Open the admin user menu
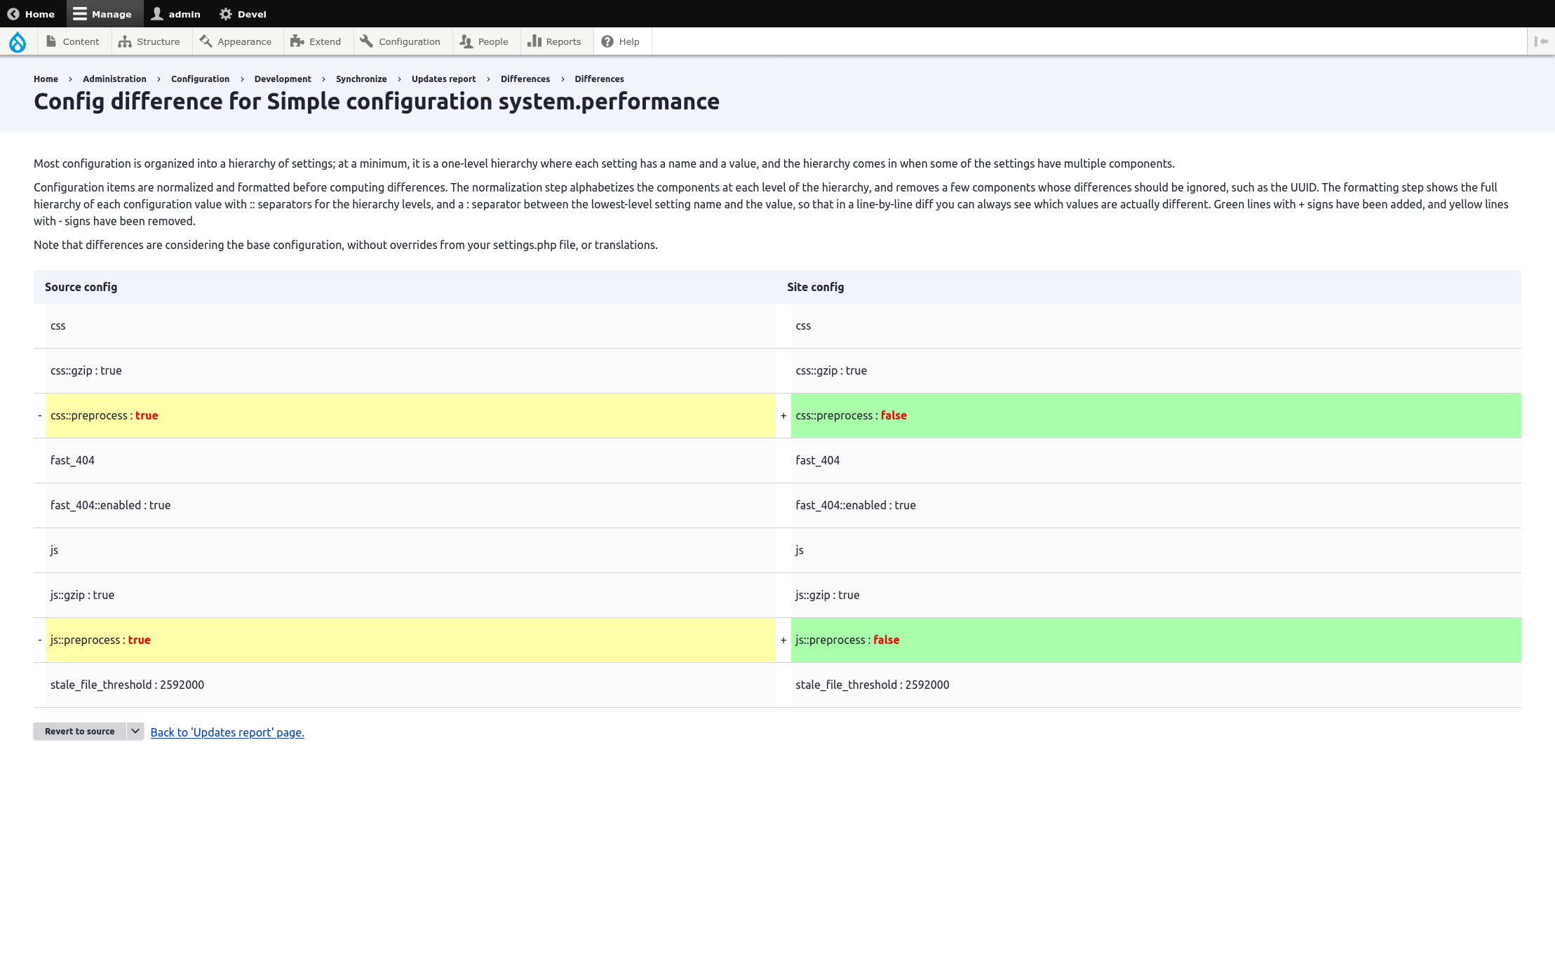Image resolution: width=1555 pixels, height=961 pixels. click(x=176, y=14)
